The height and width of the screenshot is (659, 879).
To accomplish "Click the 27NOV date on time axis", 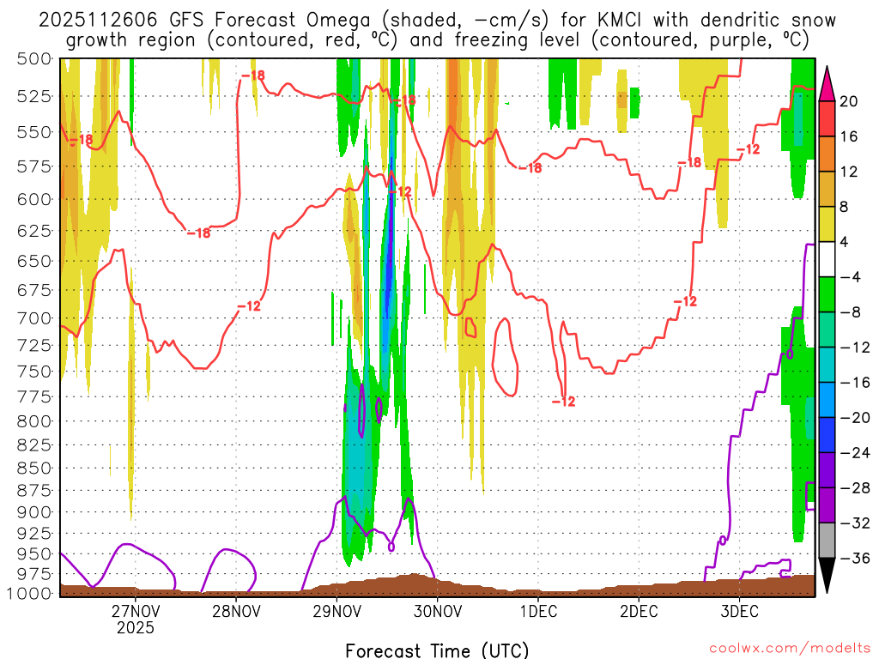I will point(135,611).
